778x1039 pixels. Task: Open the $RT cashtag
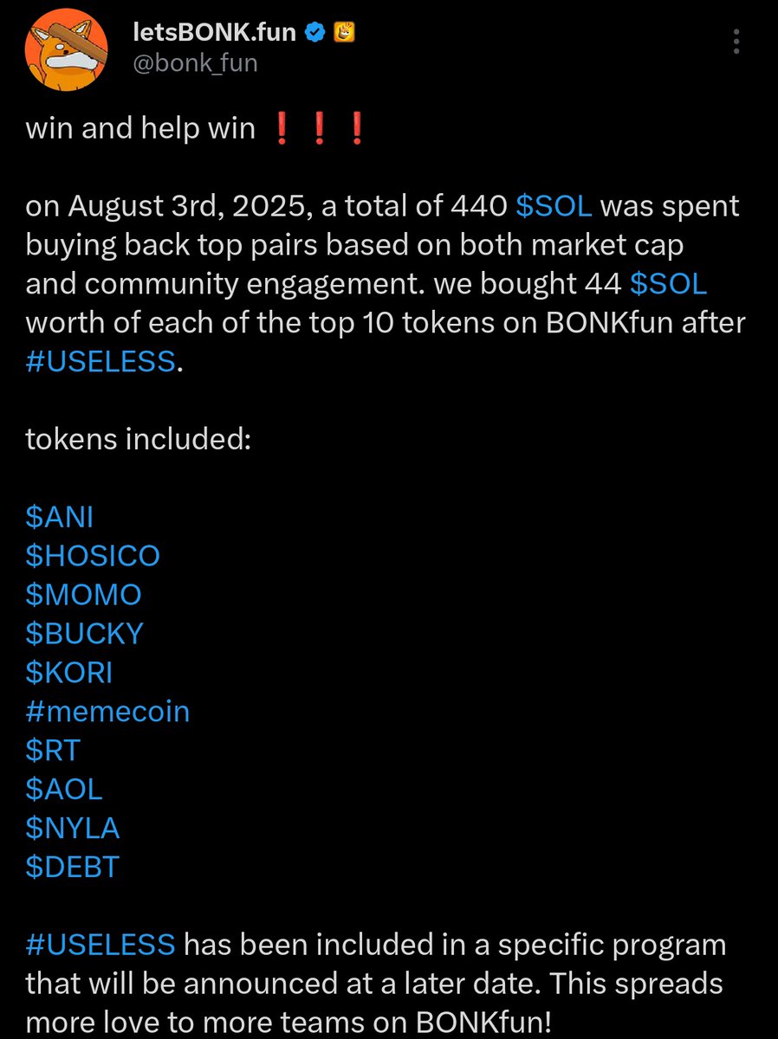point(52,751)
